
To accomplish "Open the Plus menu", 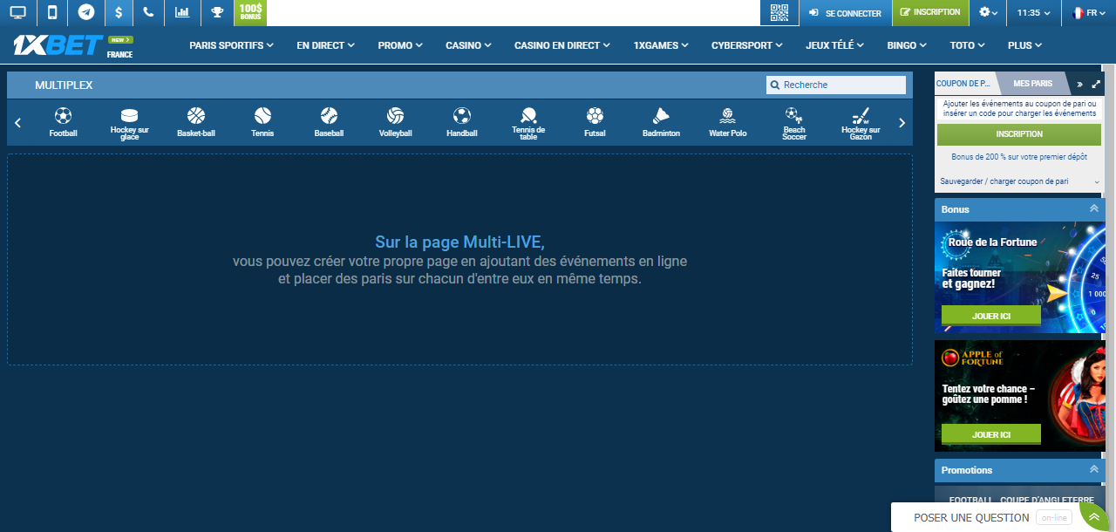I will pos(1024,45).
